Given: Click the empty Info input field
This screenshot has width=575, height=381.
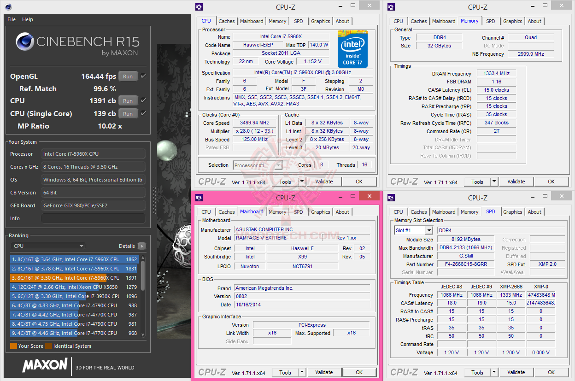Looking at the screenshot, I should coord(94,218).
